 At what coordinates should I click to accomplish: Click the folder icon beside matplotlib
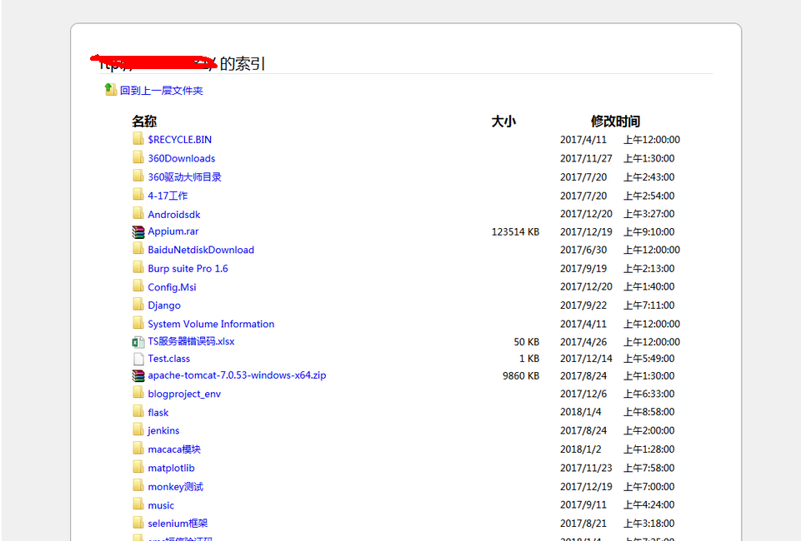tap(138, 467)
